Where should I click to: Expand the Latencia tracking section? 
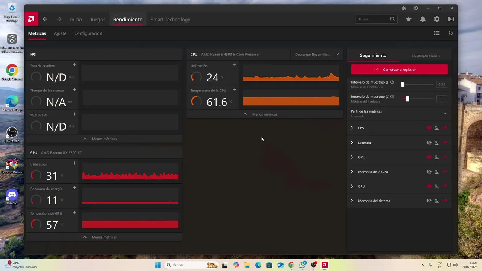pyautogui.click(x=352, y=143)
